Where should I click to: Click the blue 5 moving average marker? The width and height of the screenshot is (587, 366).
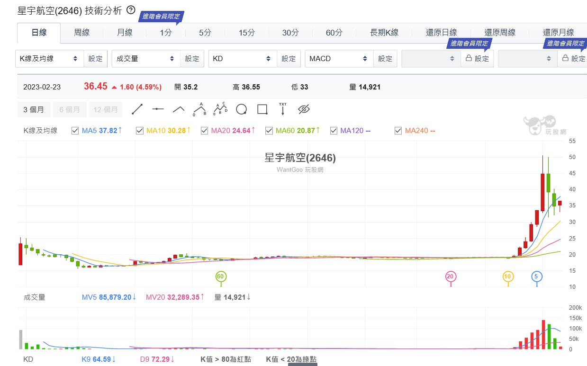click(536, 276)
